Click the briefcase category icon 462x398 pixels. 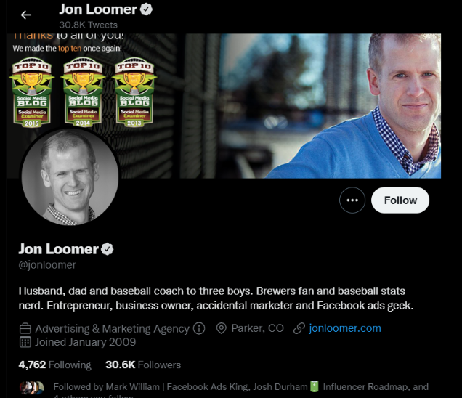25,328
